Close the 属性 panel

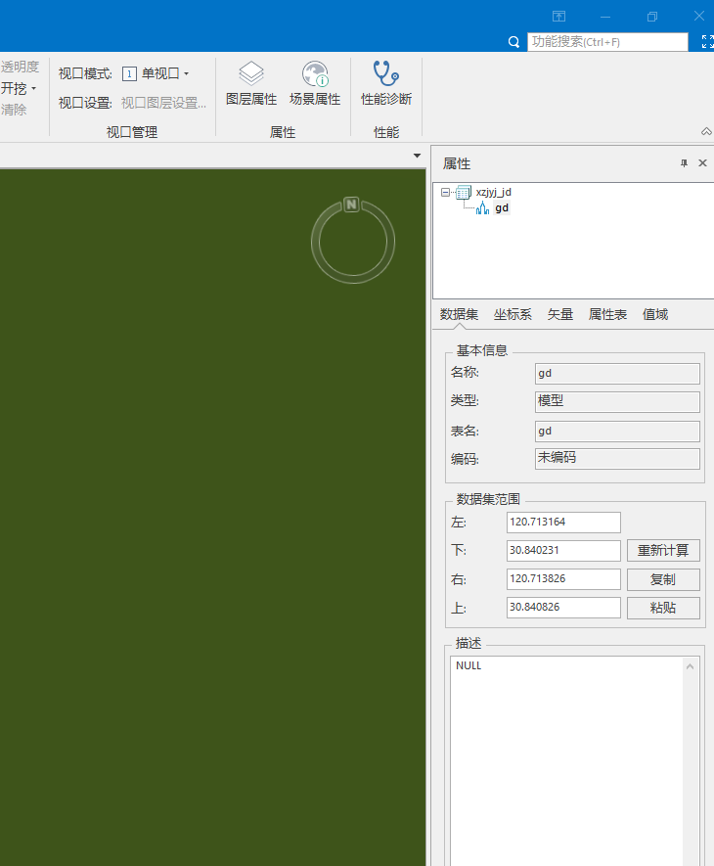(x=702, y=163)
